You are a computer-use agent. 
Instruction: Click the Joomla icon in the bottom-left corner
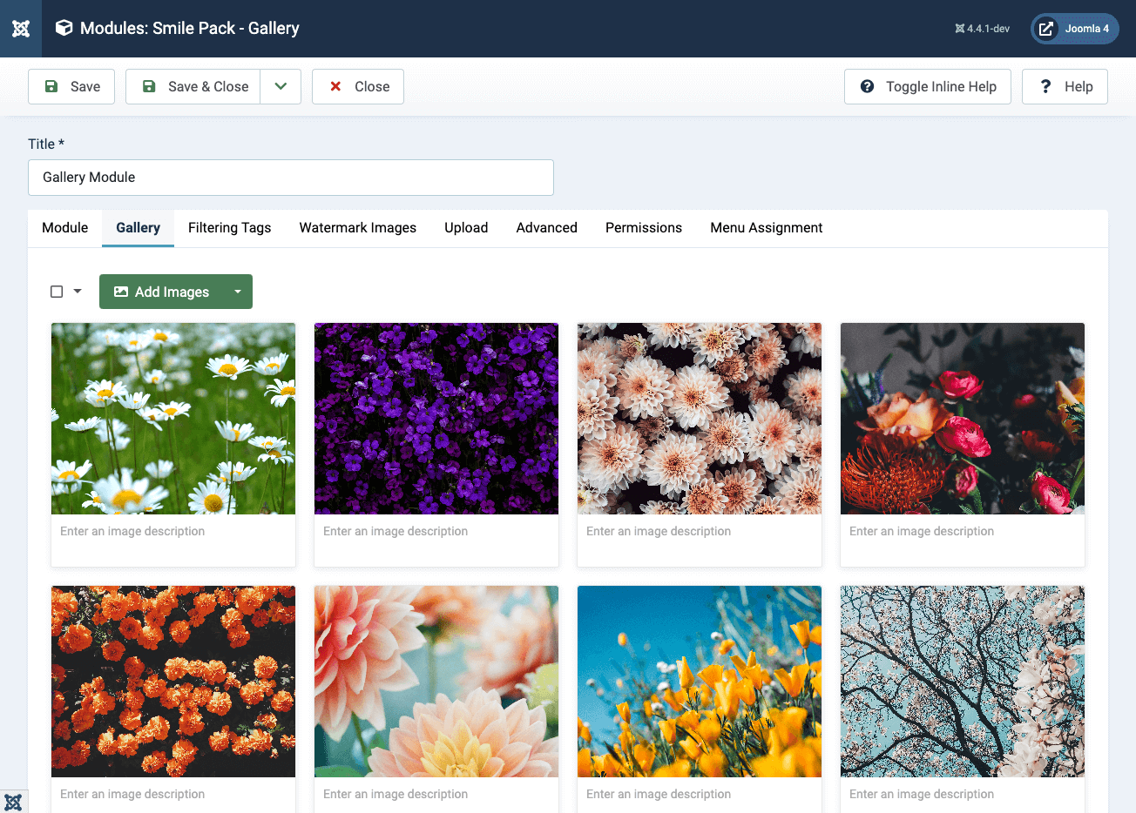click(13, 802)
